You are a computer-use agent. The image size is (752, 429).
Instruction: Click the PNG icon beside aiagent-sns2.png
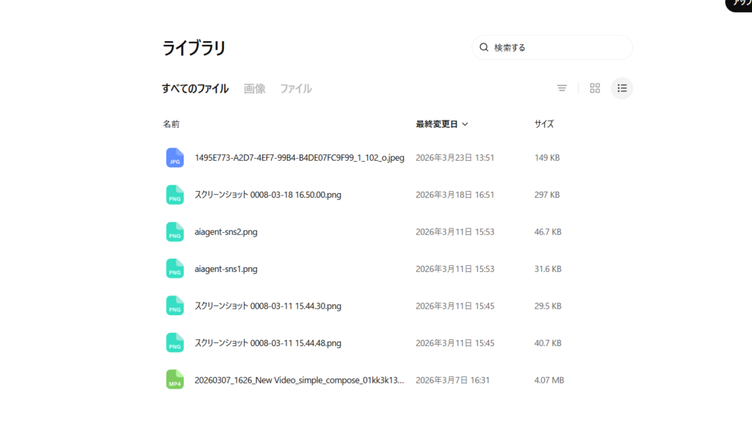(x=175, y=232)
